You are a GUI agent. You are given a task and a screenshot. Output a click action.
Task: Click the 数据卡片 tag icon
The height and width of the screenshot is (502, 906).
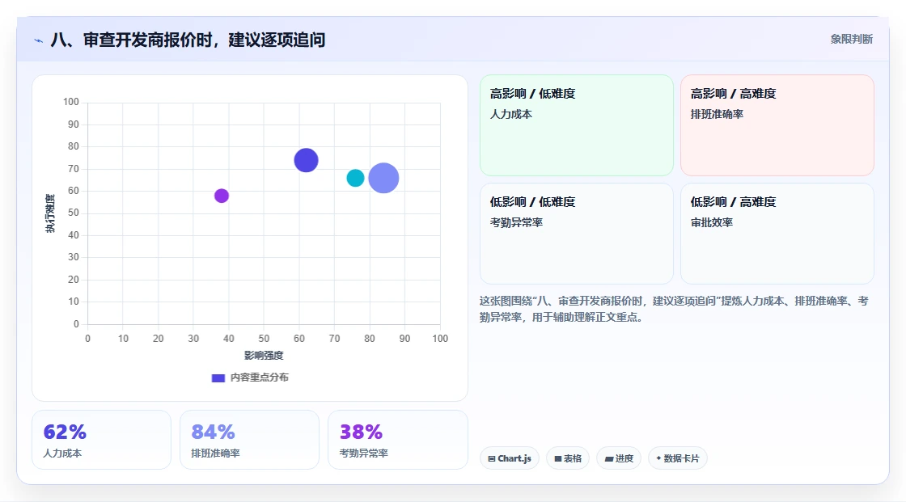tap(658, 458)
